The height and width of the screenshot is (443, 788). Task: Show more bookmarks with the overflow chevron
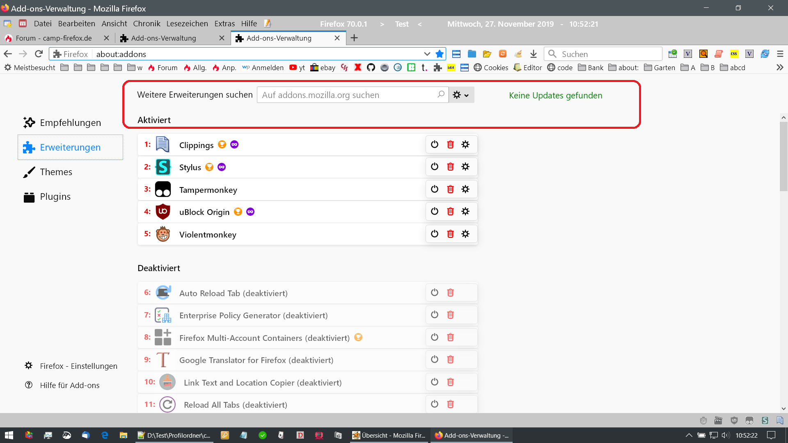(x=780, y=68)
